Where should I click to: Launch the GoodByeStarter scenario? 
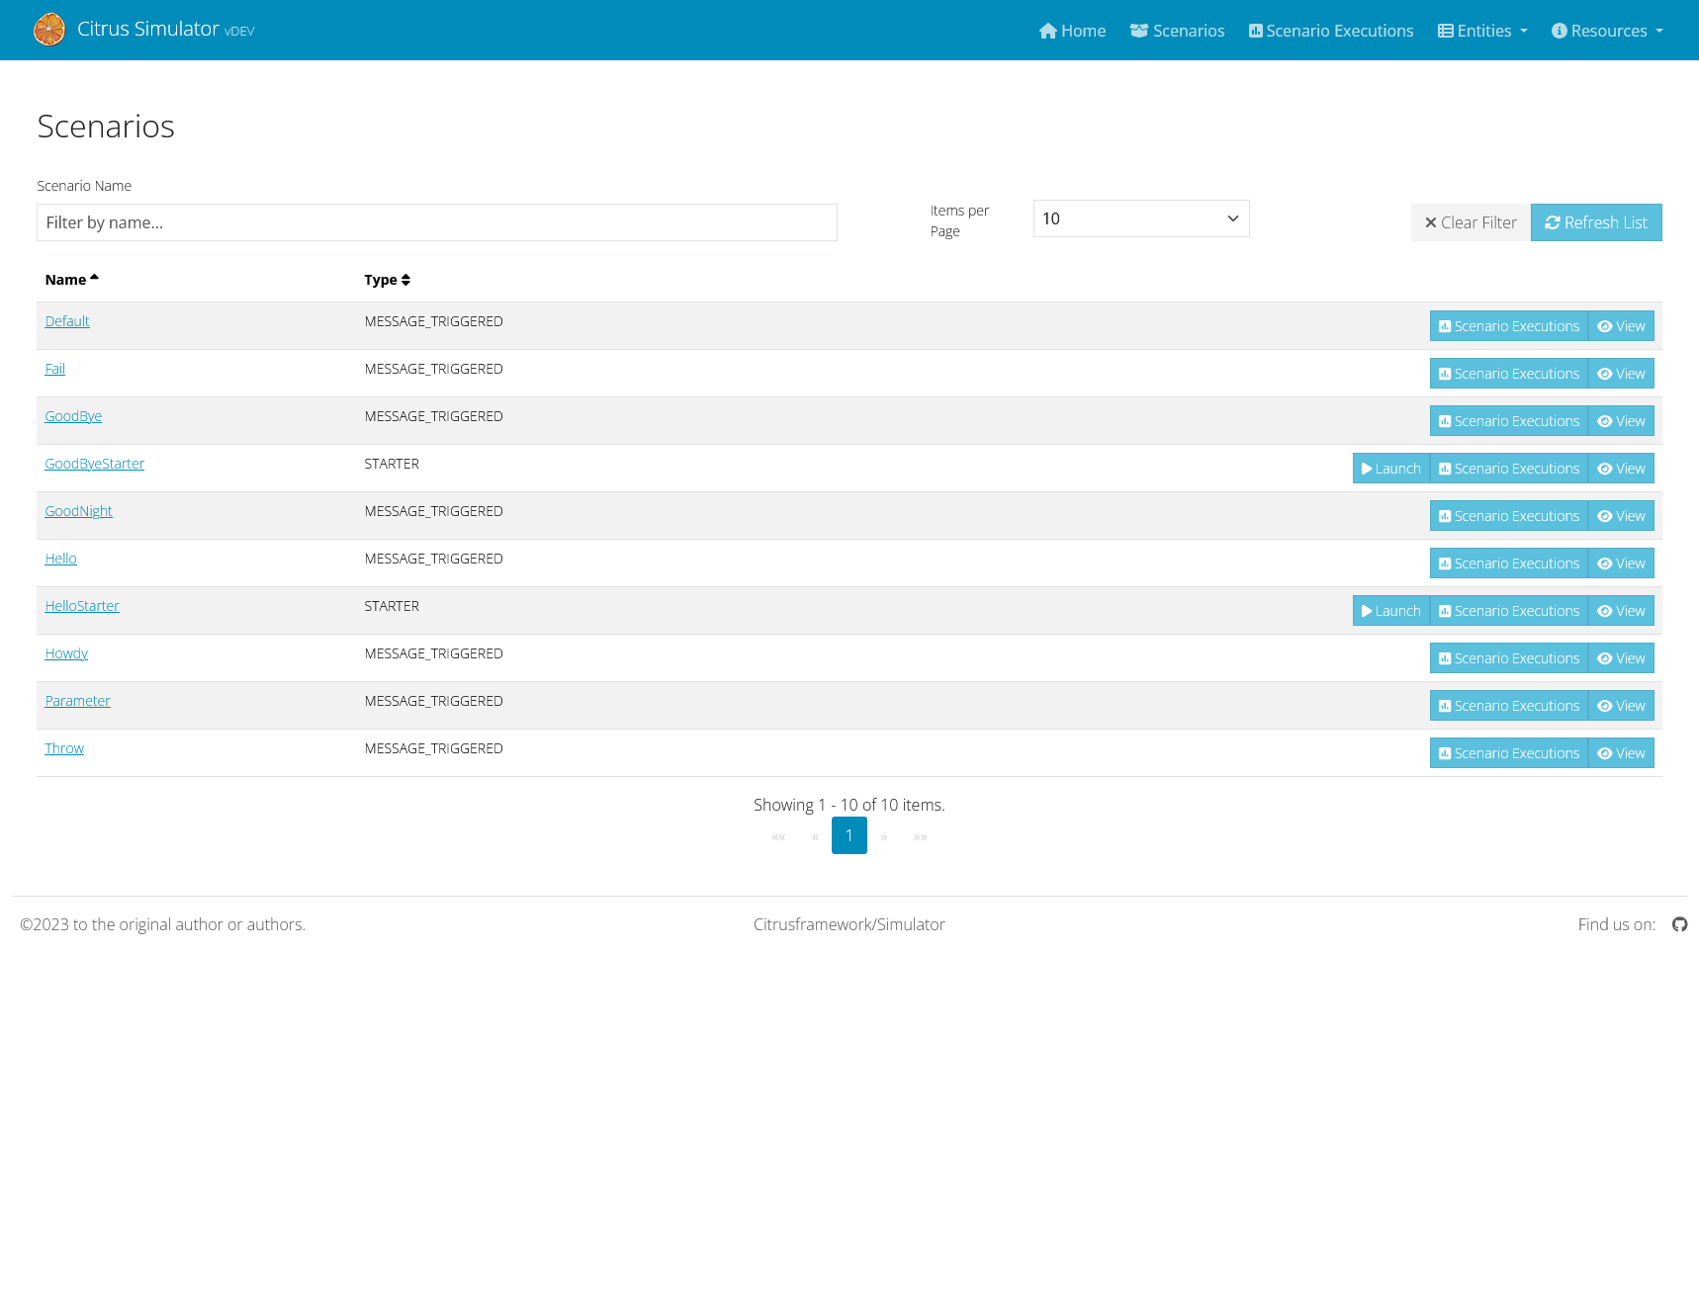pos(1390,469)
